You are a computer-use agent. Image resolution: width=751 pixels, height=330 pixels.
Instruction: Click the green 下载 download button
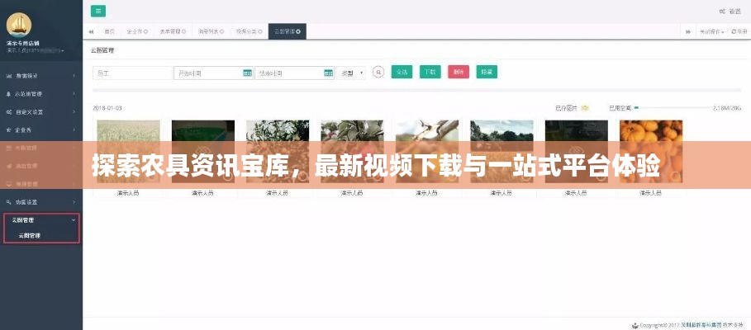point(430,72)
